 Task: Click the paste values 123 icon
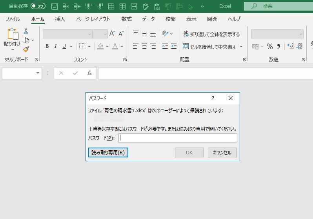tap(157, 6)
